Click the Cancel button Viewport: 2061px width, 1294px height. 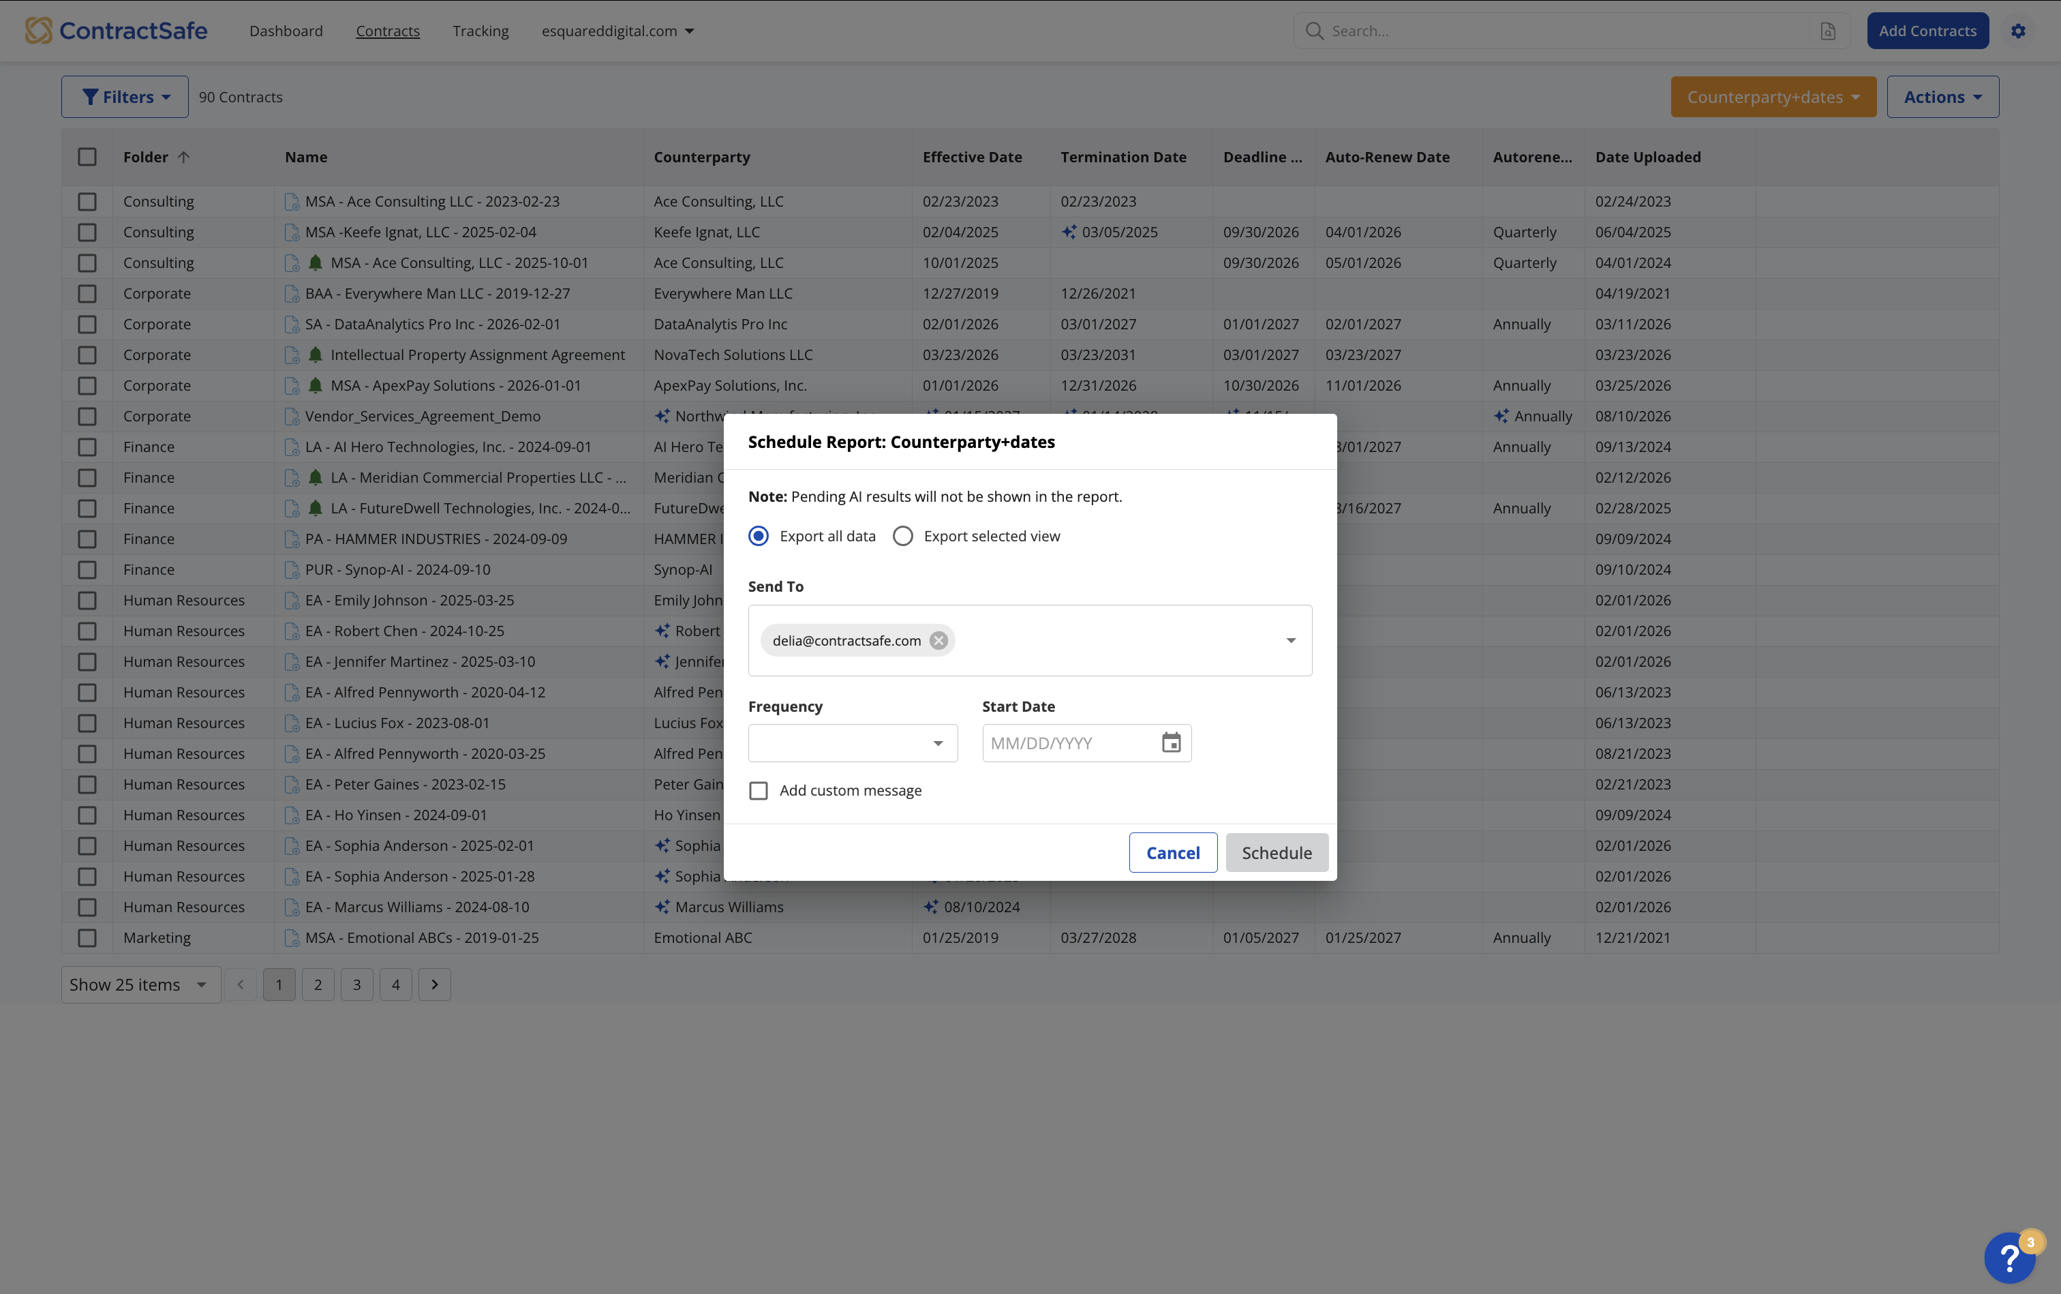click(1173, 852)
